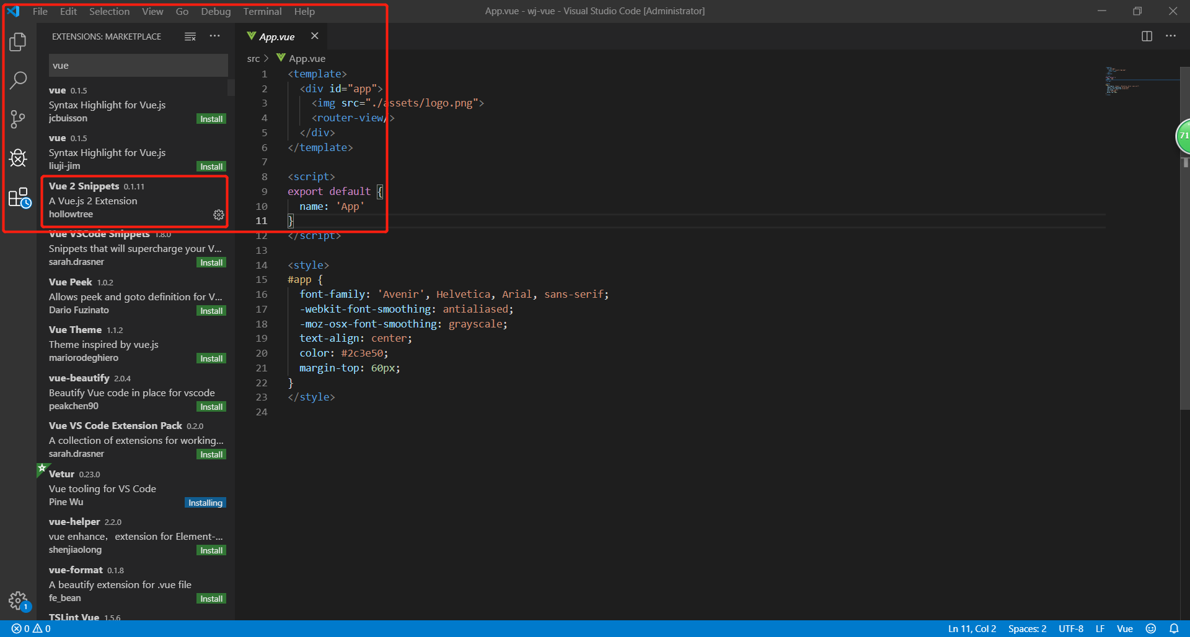The image size is (1190, 637).
Task: Open the Debug menu
Action: pyautogui.click(x=216, y=11)
